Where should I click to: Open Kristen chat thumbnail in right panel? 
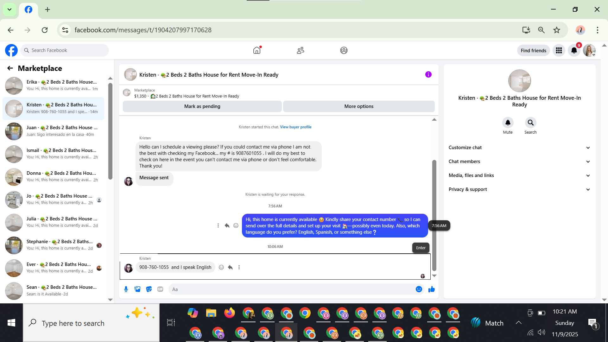(519, 81)
